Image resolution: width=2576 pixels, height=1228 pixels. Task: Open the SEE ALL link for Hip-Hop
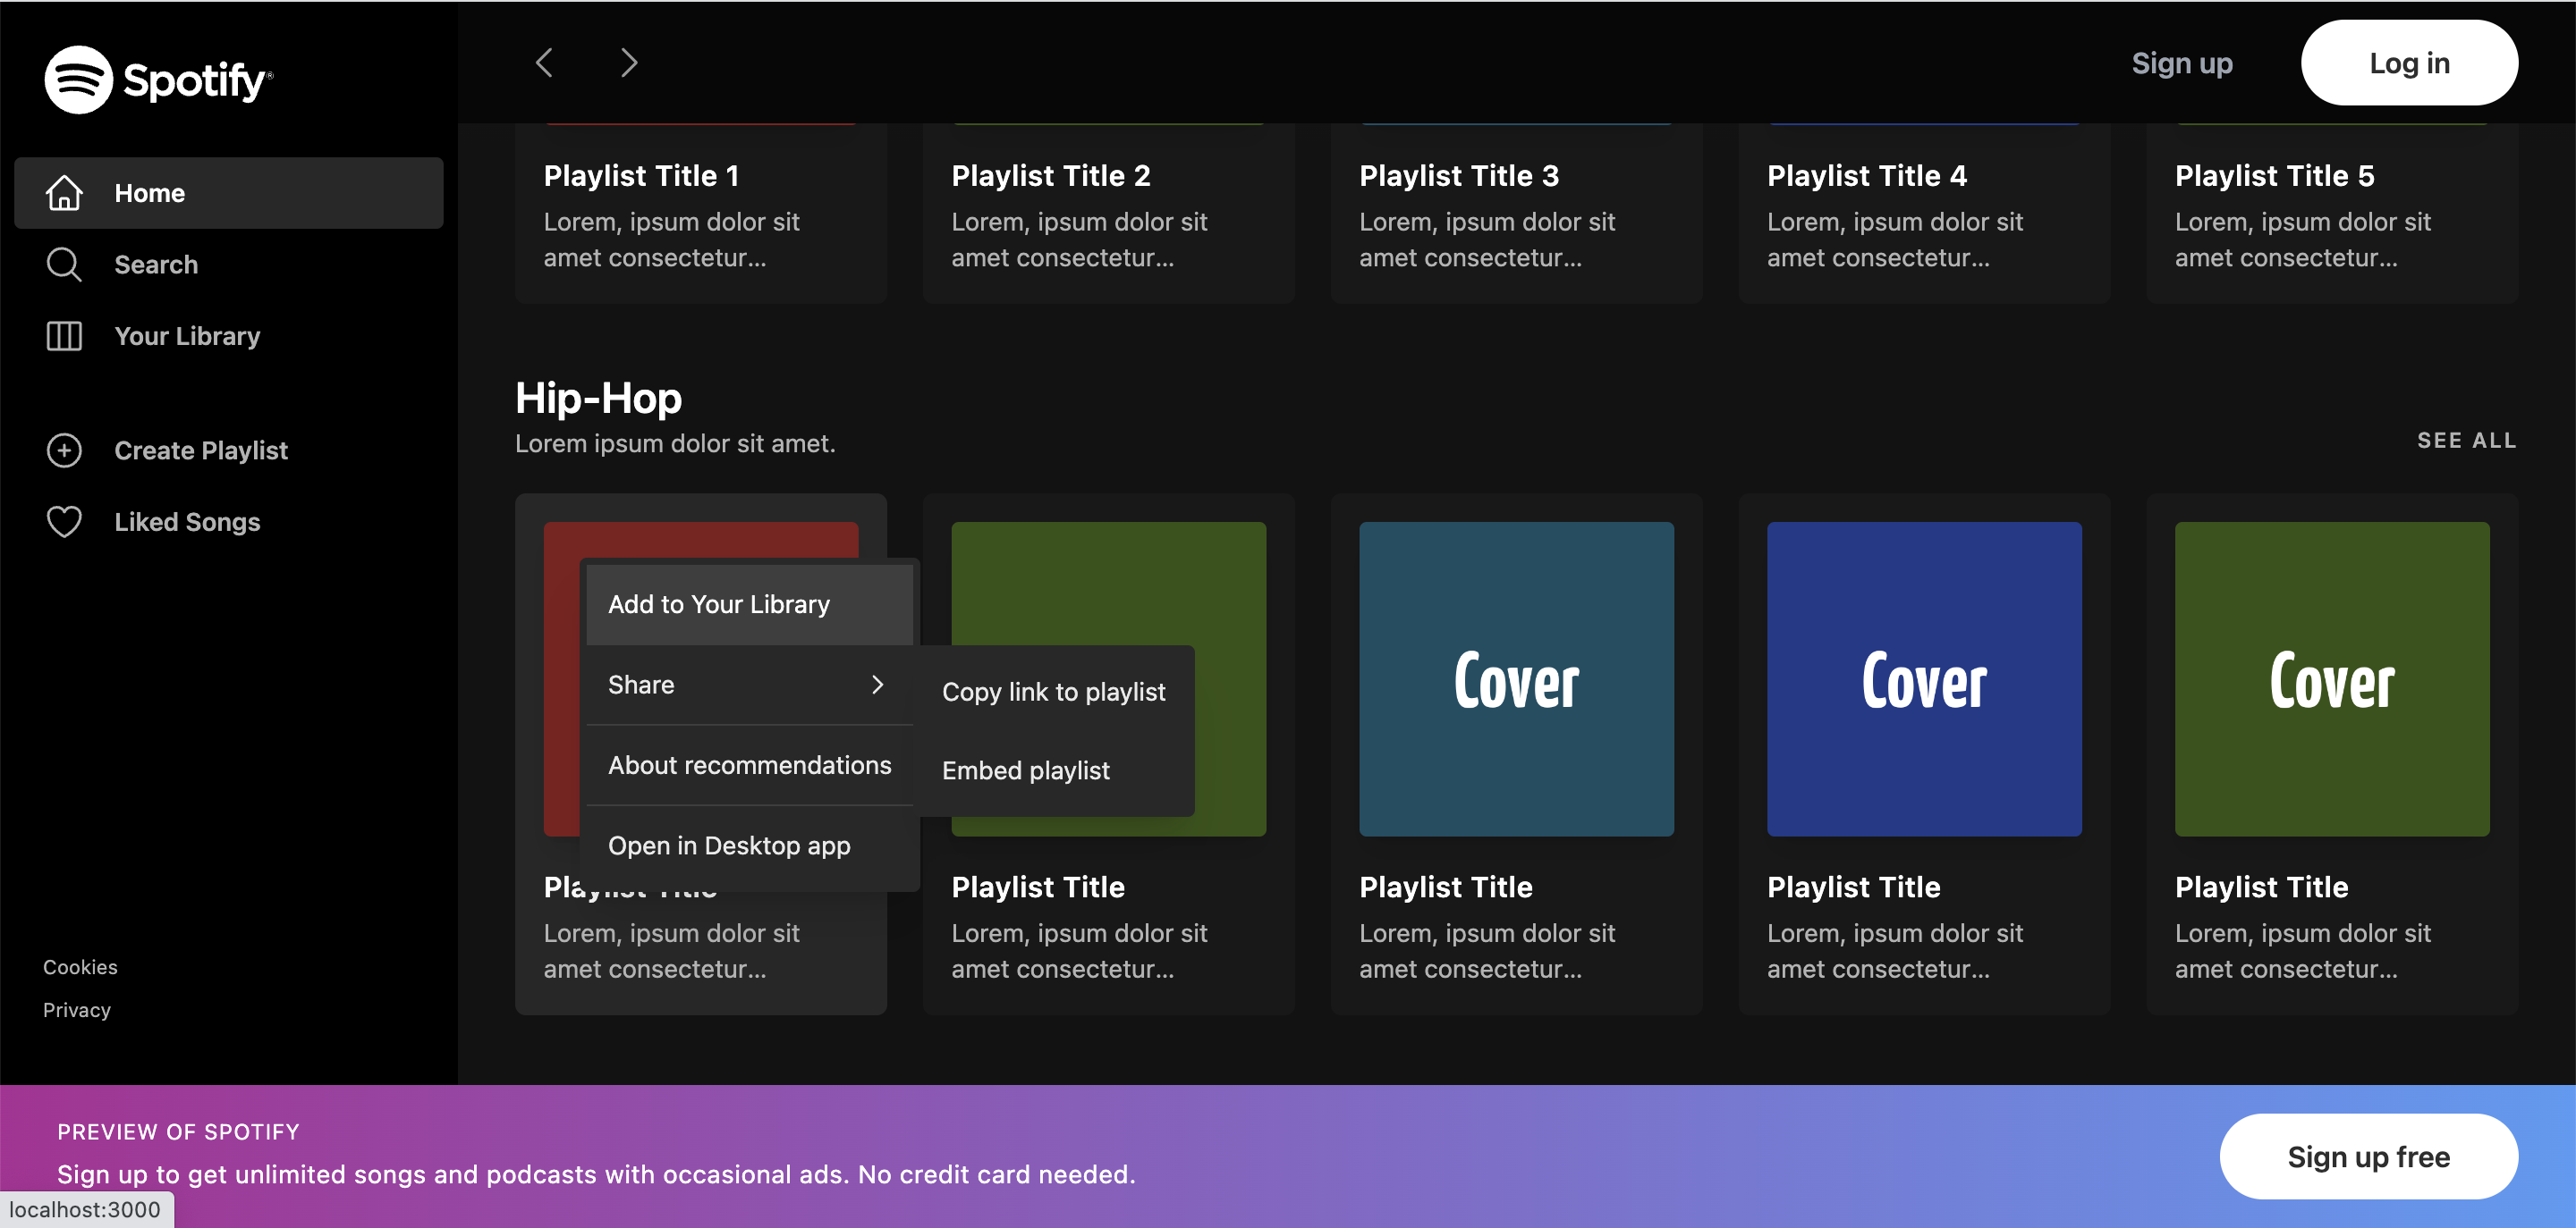(x=2465, y=441)
